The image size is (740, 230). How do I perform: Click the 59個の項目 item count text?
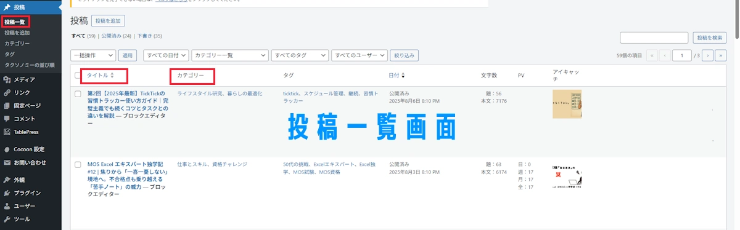tap(630, 55)
